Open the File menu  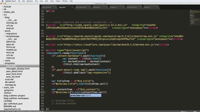pos(19,1)
